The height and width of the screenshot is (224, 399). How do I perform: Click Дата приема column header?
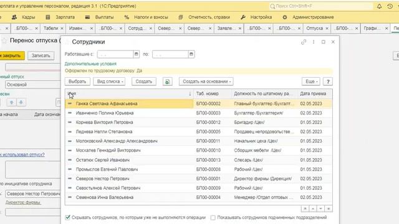click(x=315, y=94)
